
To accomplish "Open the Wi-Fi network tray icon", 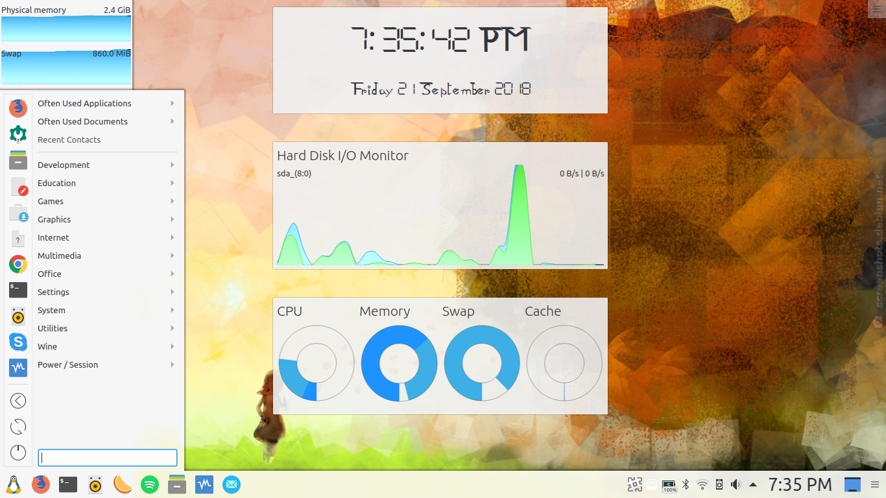I will (x=702, y=484).
